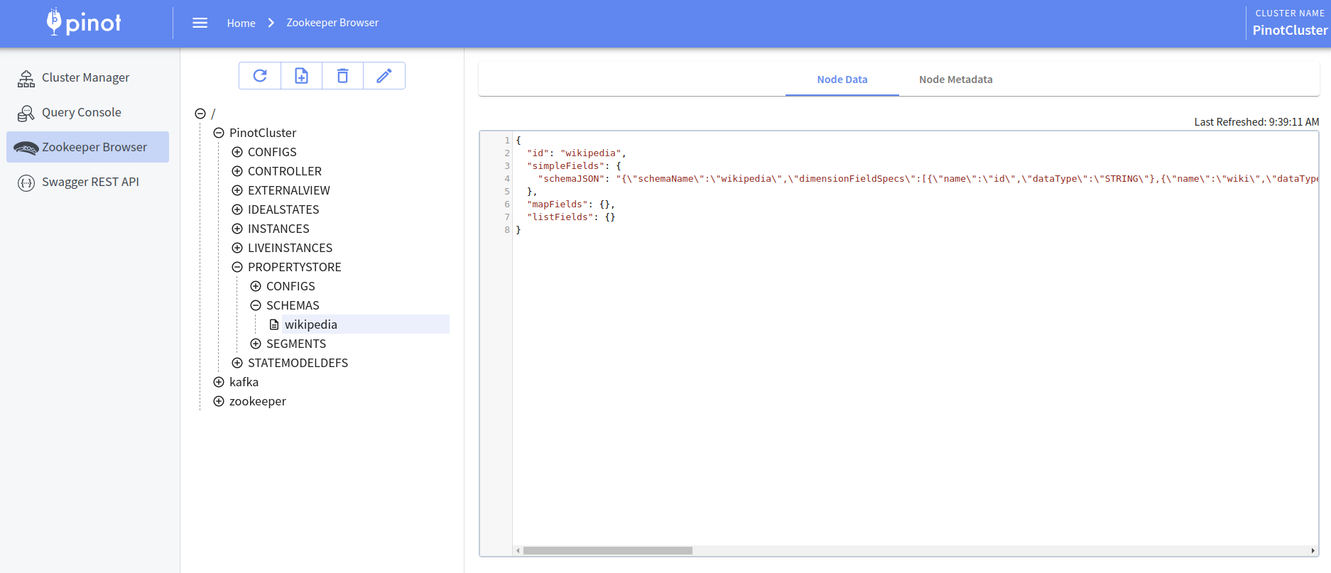Click the add node file icon

(301, 76)
